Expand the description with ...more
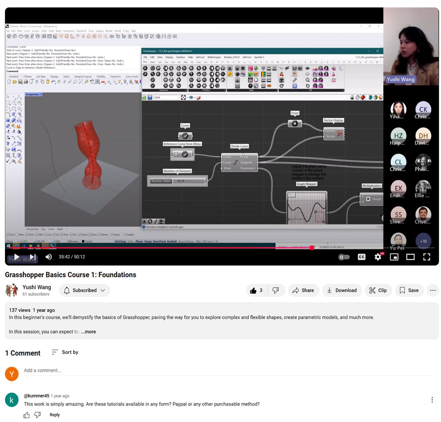 point(88,332)
